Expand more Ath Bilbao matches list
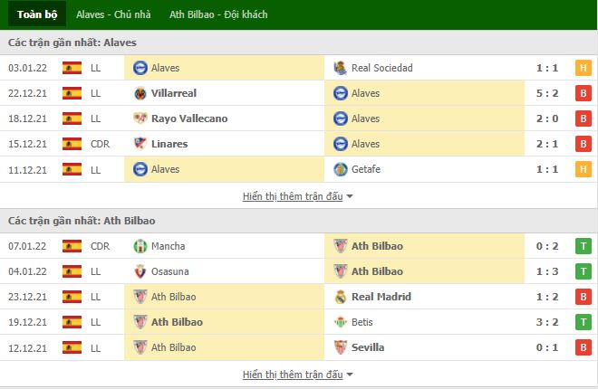Image resolution: width=598 pixels, height=389 pixels. pyautogui.click(x=297, y=375)
